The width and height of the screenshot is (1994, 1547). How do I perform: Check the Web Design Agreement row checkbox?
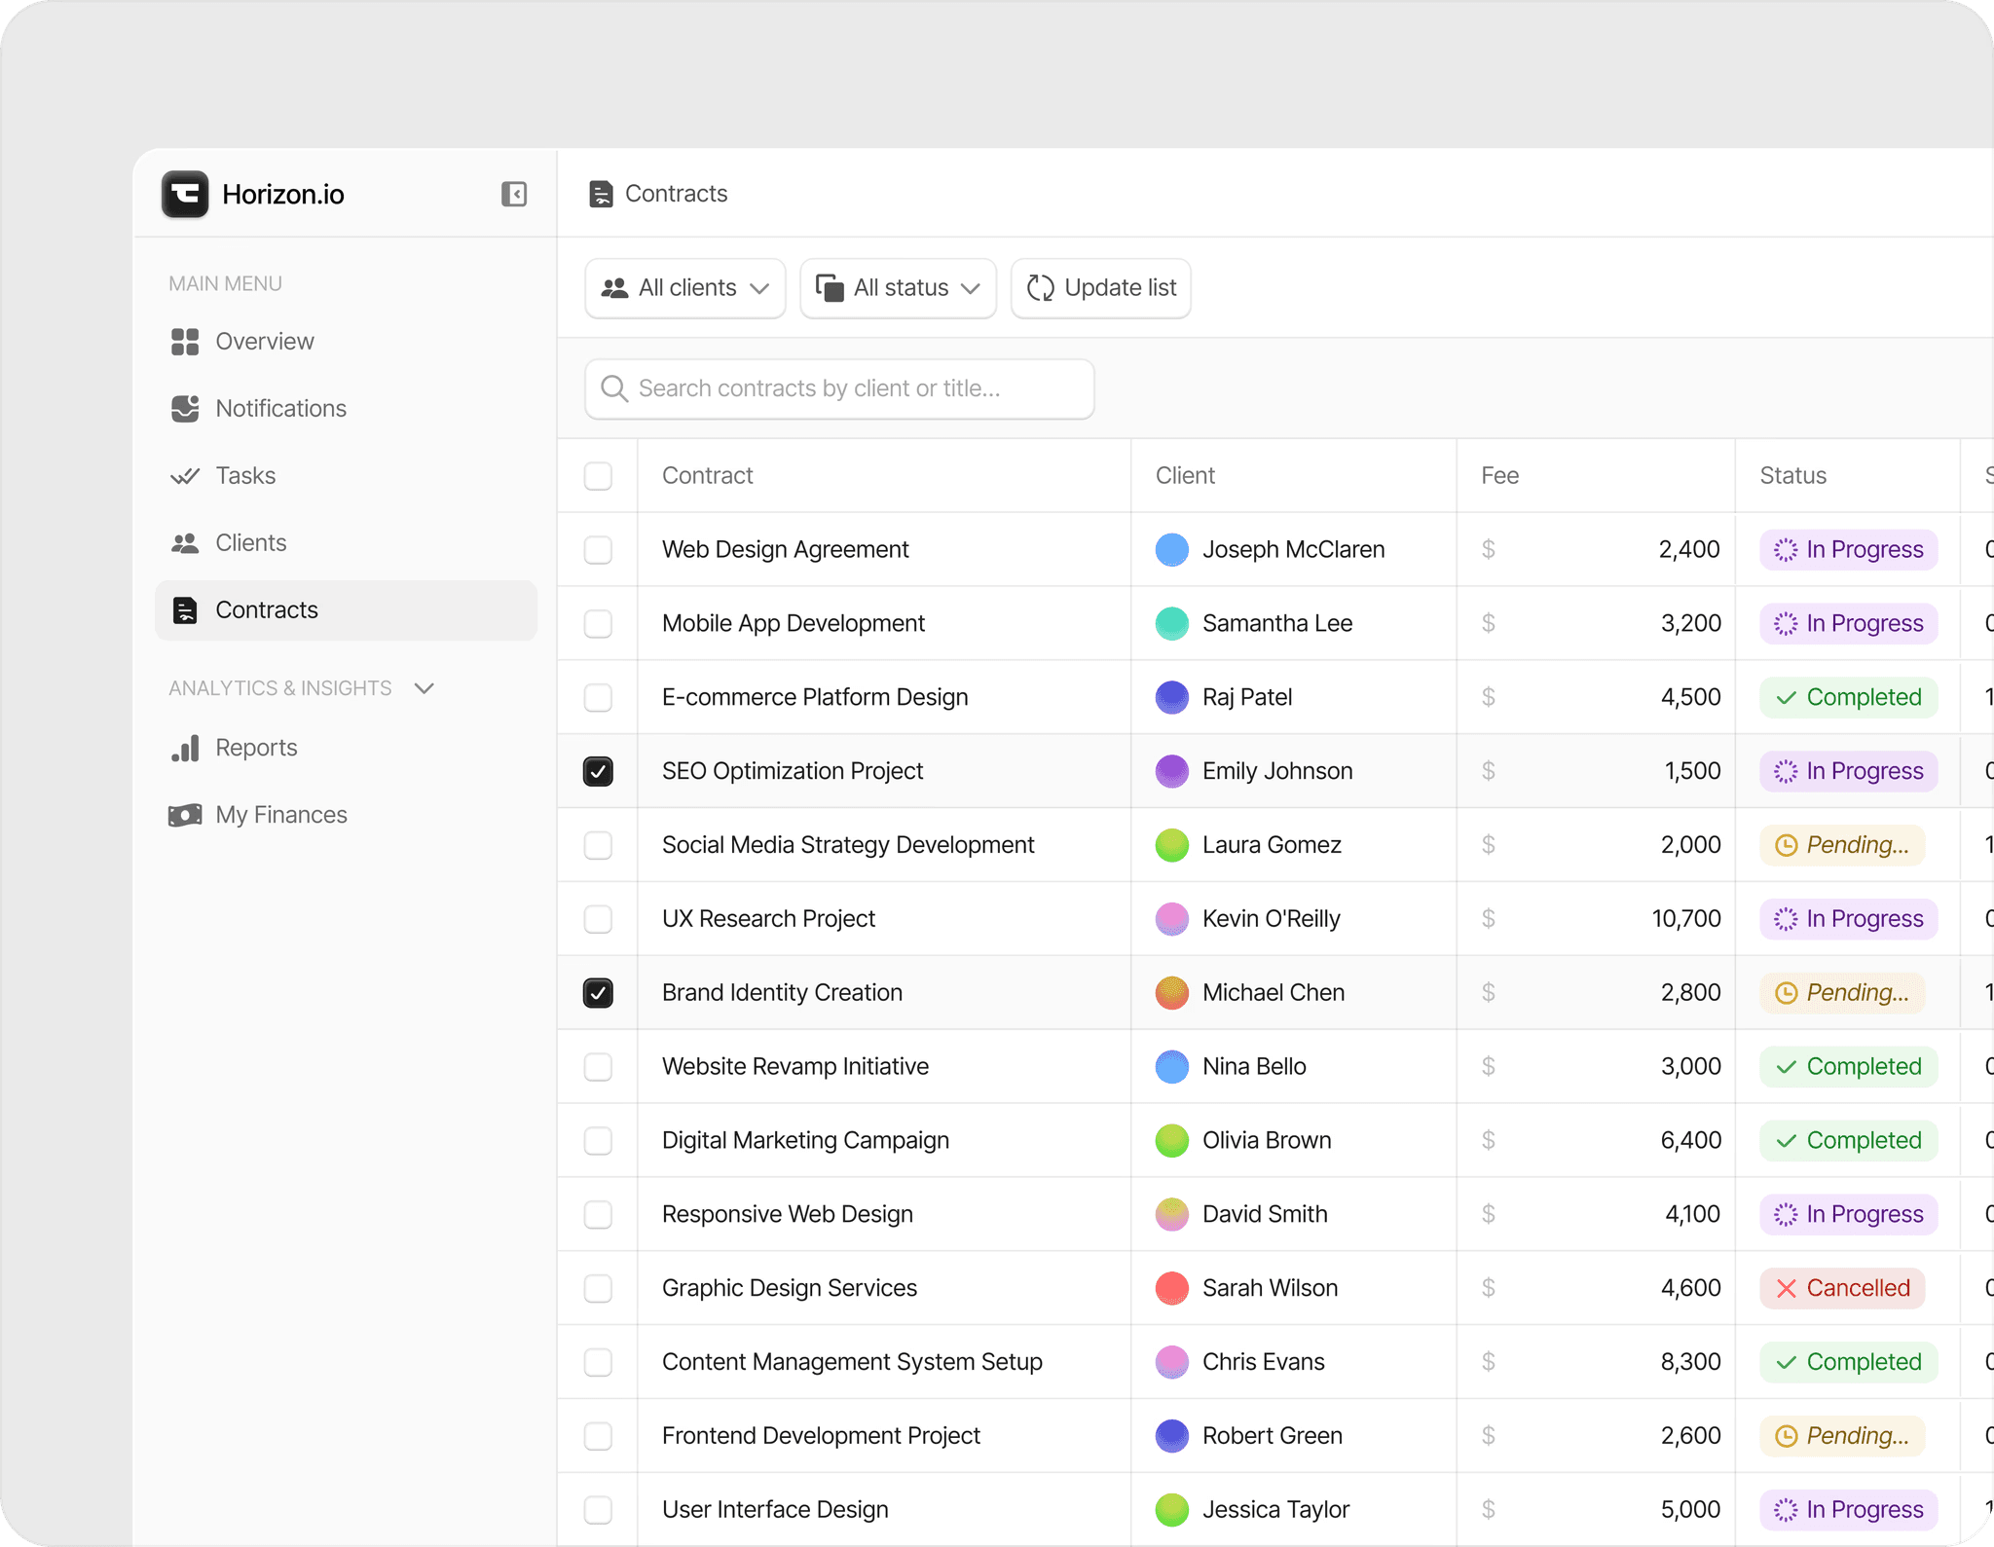[598, 550]
